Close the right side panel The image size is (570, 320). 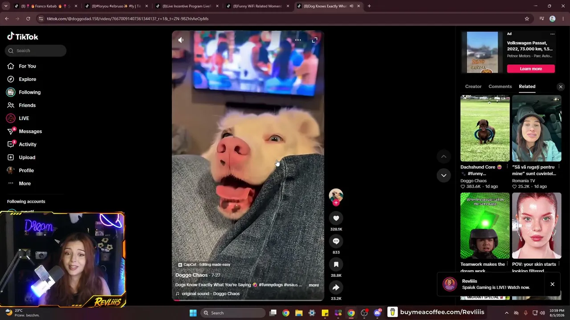561,87
